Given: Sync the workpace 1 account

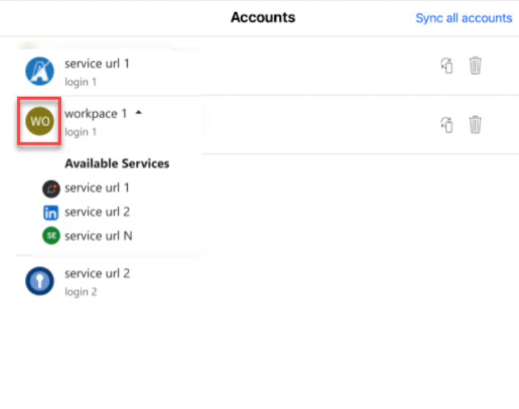Looking at the screenshot, I should (447, 125).
